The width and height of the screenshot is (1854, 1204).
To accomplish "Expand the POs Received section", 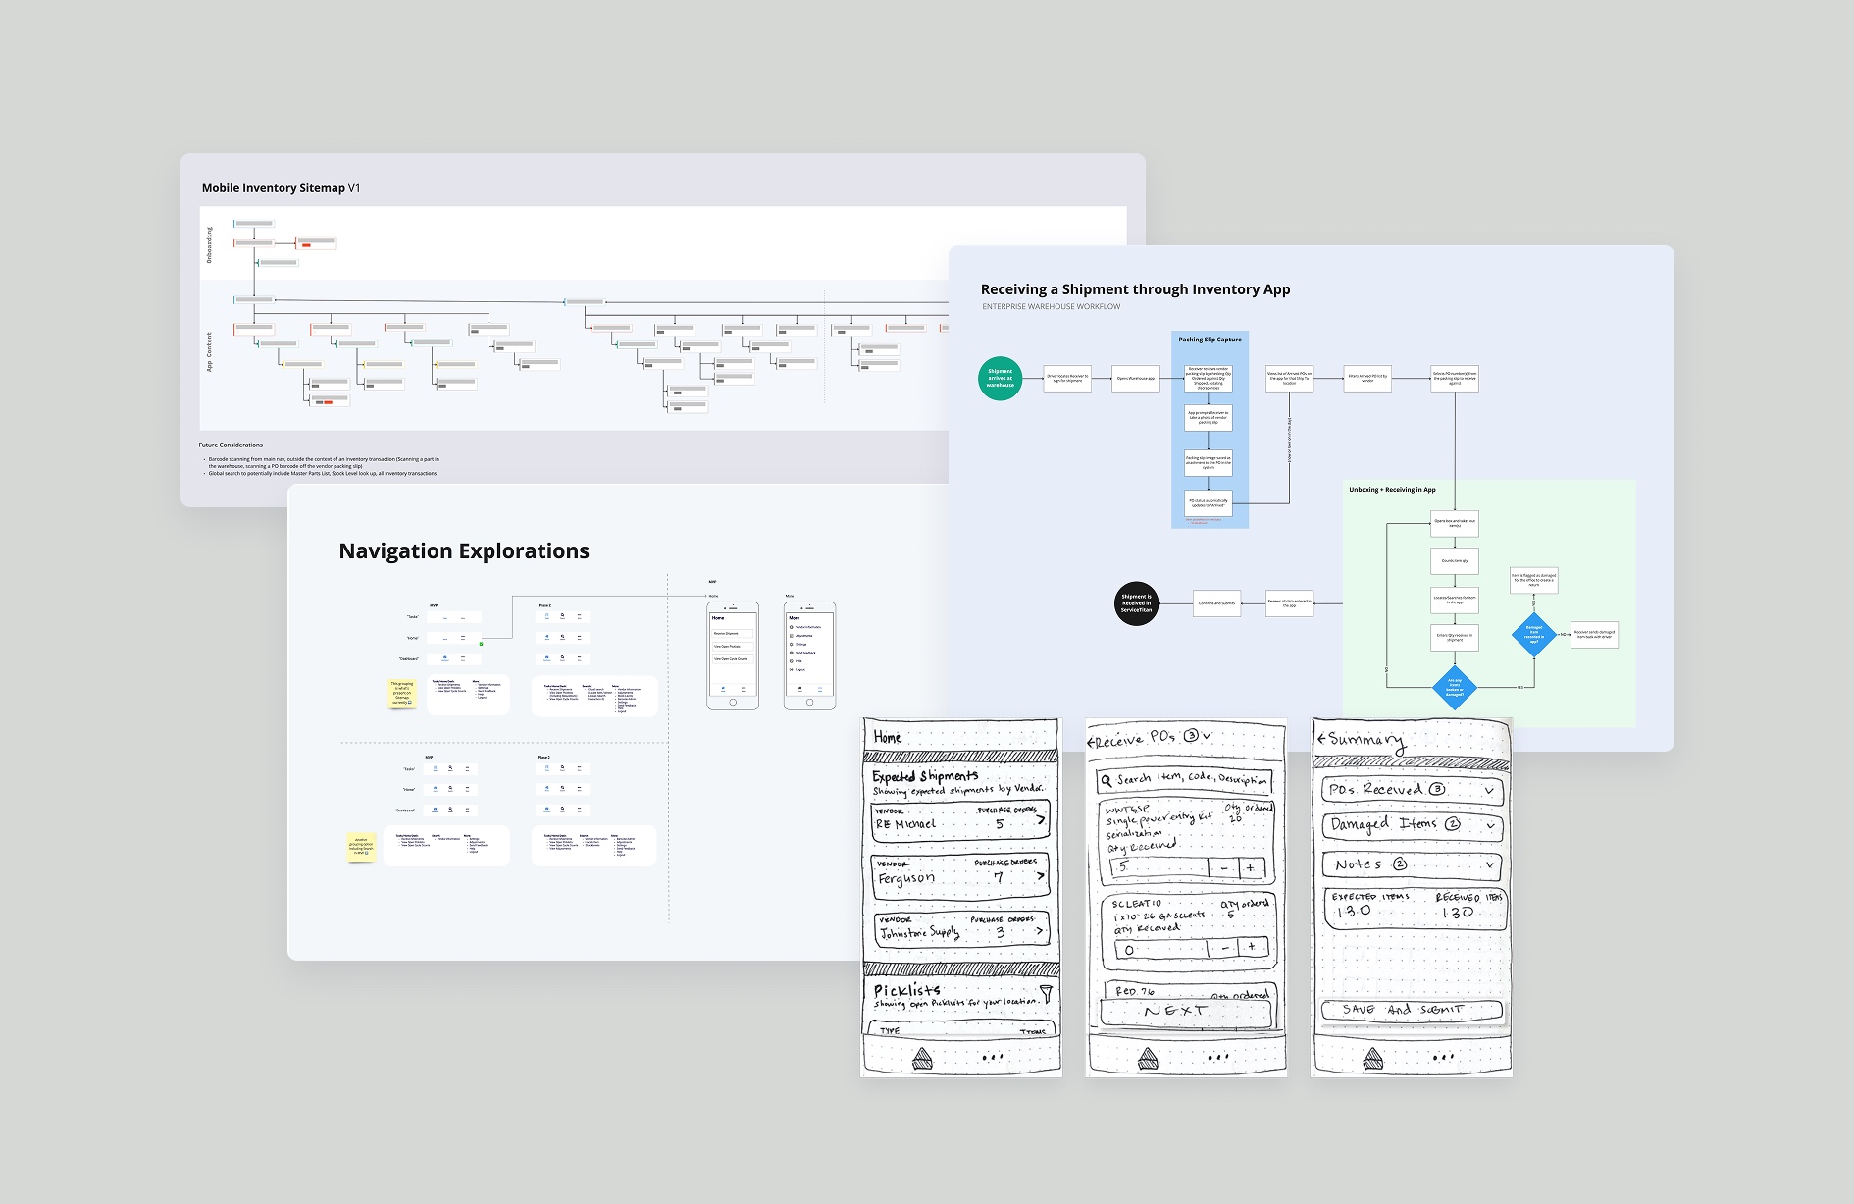I will click(1489, 790).
